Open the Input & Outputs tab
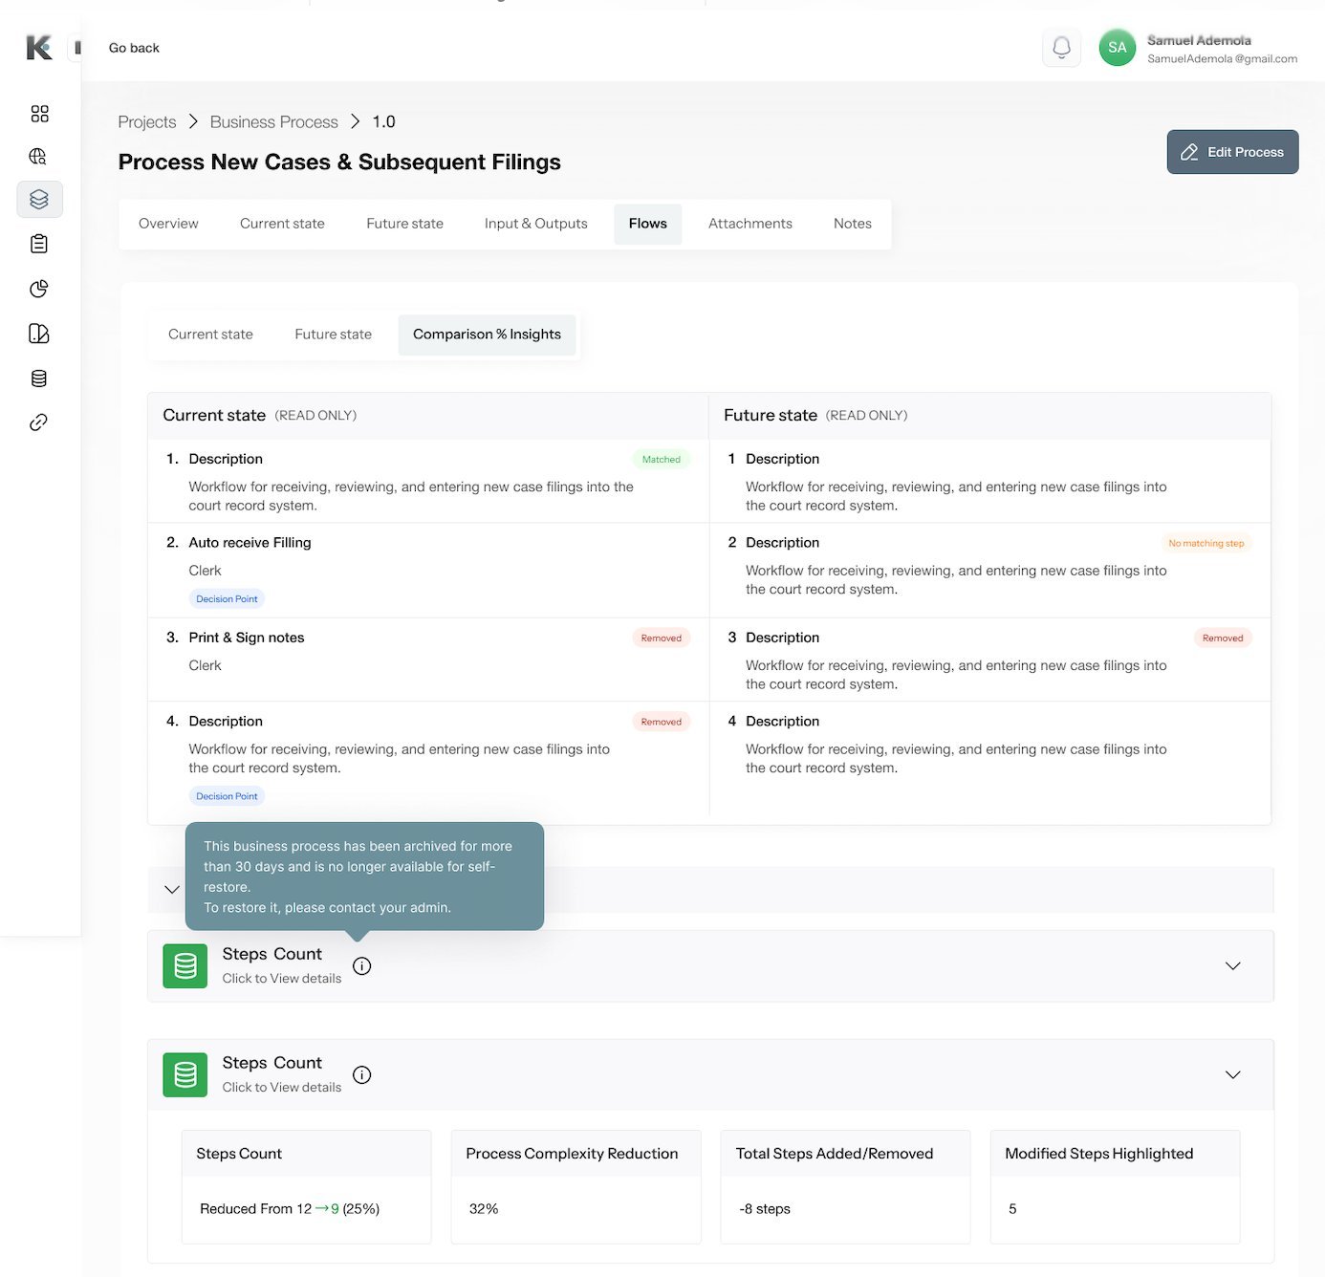Viewport: 1325px width, 1277px height. pyautogui.click(x=535, y=223)
